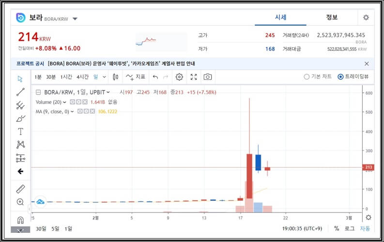
Task: Open the candlestick chart style selector
Action: (115, 77)
